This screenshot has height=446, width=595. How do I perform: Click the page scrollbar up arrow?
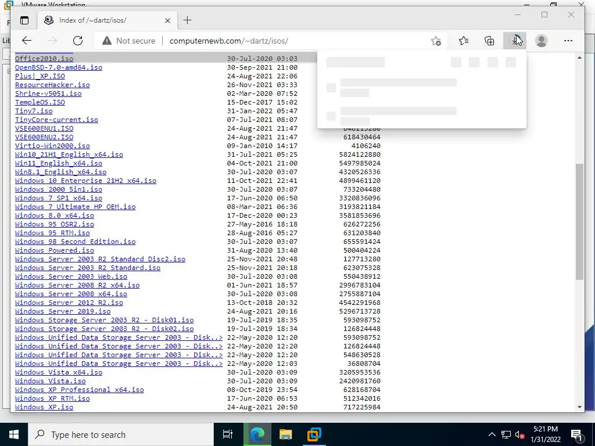pos(579,57)
